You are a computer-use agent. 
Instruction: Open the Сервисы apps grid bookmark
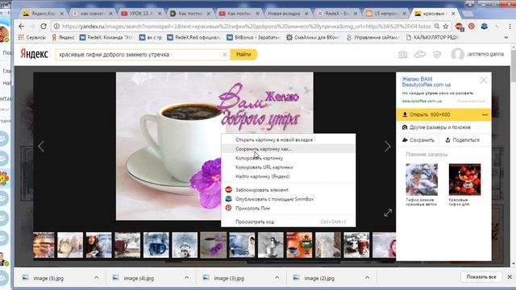pyautogui.click(x=32, y=38)
